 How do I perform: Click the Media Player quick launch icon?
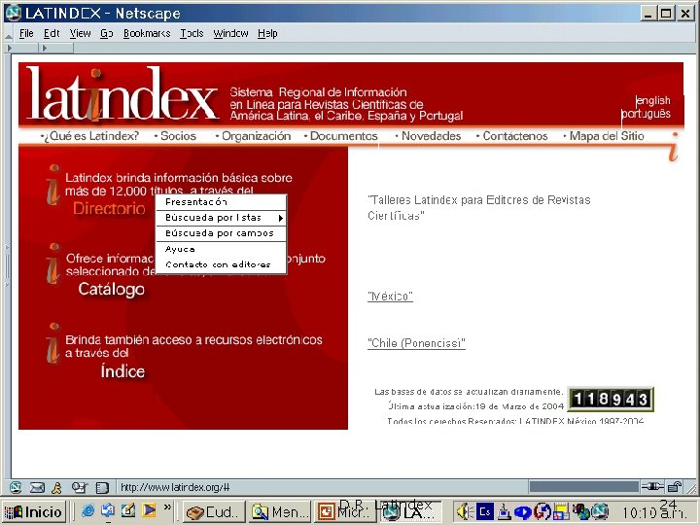pyautogui.click(x=149, y=510)
